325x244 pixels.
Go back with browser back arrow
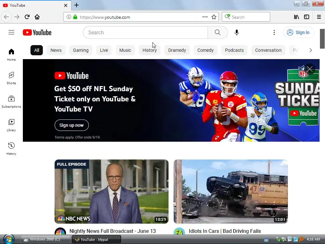tap(6, 17)
